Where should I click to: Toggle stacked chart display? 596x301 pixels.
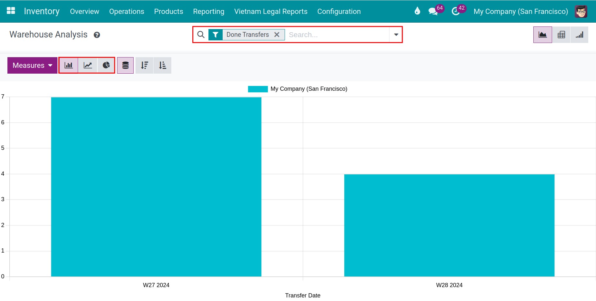pos(126,65)
